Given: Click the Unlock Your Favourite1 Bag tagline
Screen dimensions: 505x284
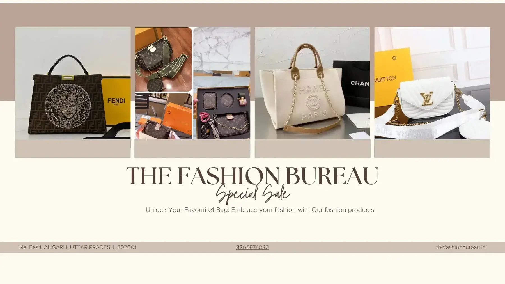Looking at the screenshot, I should point(260,210).
